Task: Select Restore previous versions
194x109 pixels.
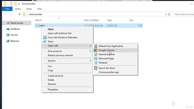Action: click(x=67, y=55)
